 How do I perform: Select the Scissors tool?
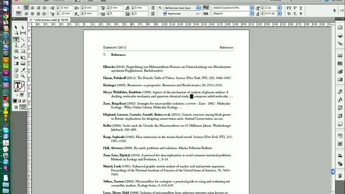[x=16, y=58]
